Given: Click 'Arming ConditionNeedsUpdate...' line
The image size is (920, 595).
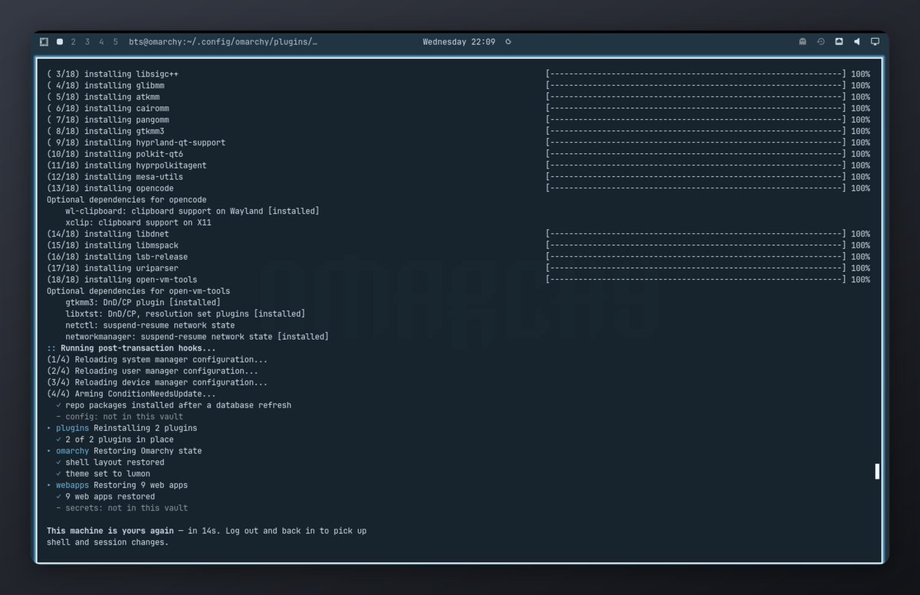Looking at the screenshot, I should pyautogui.click(x=131, y=394).
